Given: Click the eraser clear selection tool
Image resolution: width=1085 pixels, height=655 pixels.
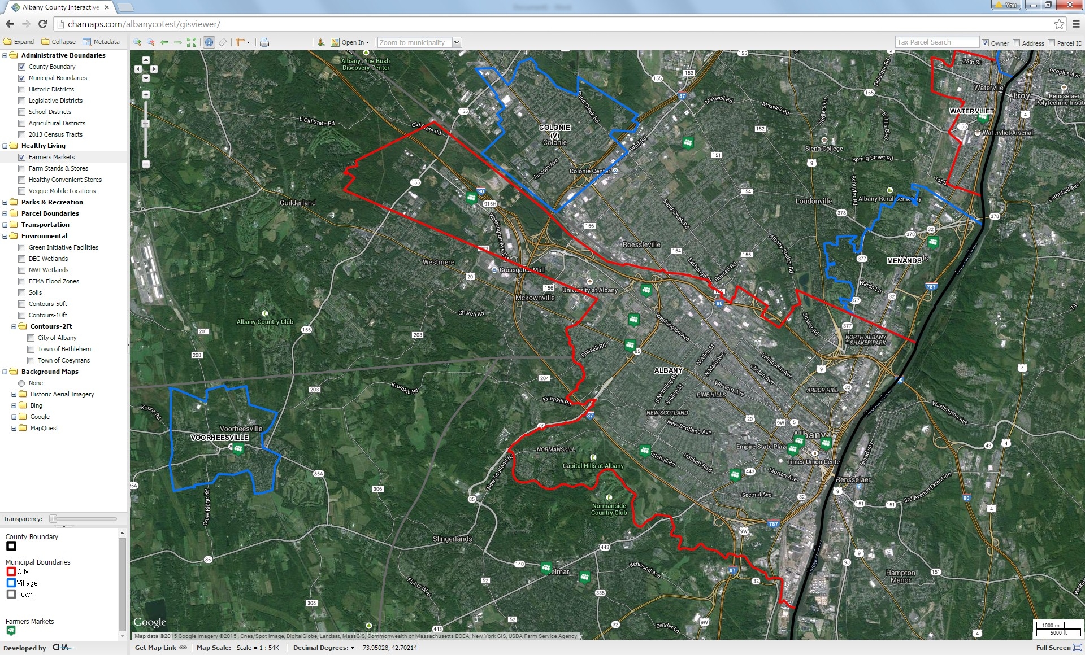Looking at the screenshot, I should point(223,42).
